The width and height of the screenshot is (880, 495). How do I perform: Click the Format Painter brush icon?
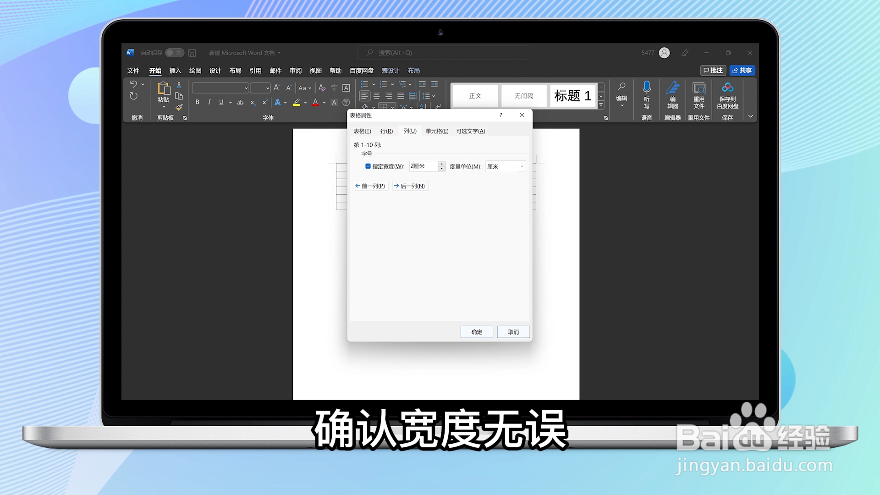click(179, 107)
